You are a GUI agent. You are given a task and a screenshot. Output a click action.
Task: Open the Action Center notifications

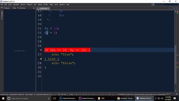(175, 98)
